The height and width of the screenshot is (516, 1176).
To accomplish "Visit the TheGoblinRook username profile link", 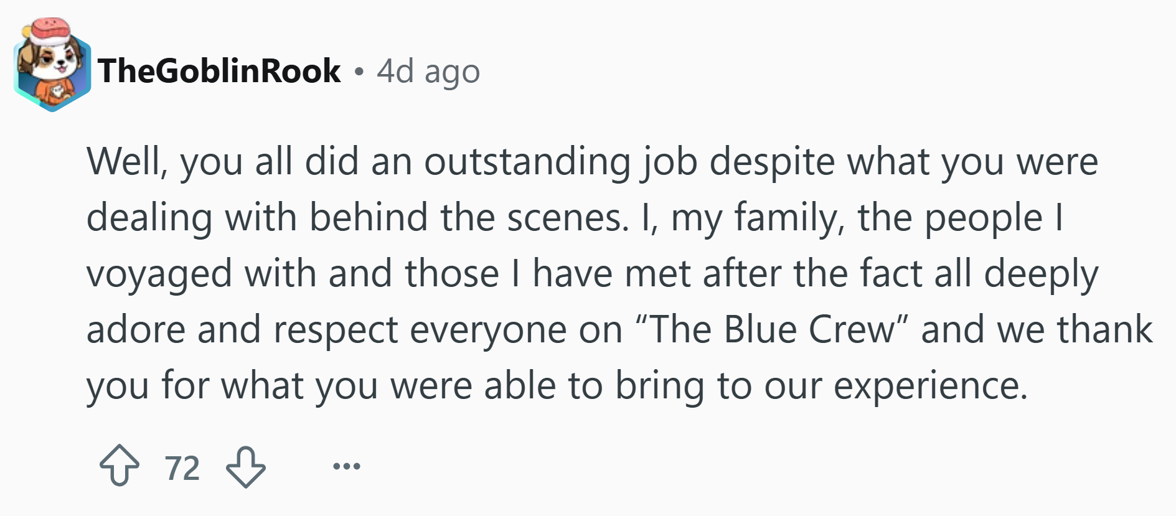I will pyautogui.click(x=219, y=70).
